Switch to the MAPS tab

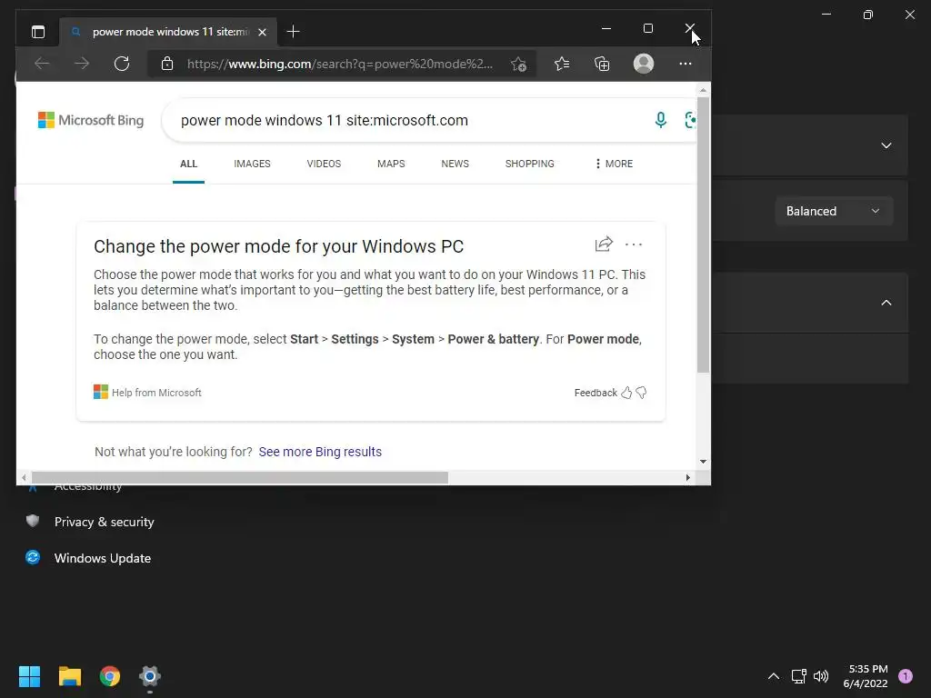[x=391, y=164]
